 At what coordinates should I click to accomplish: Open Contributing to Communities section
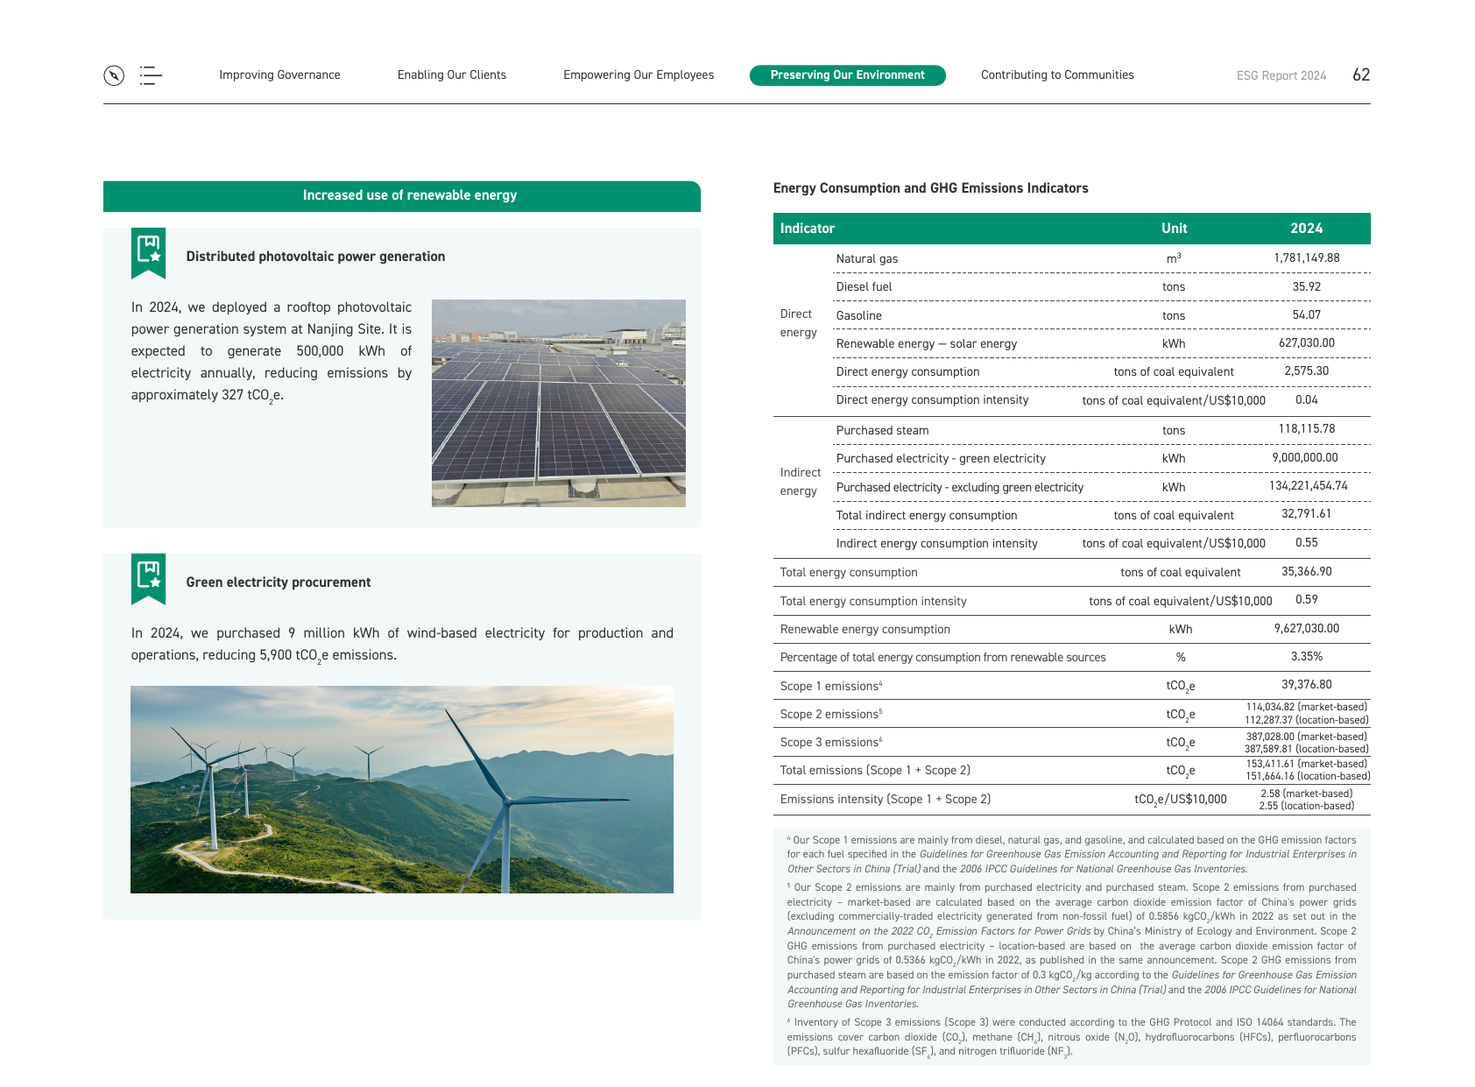(1057, 75)
